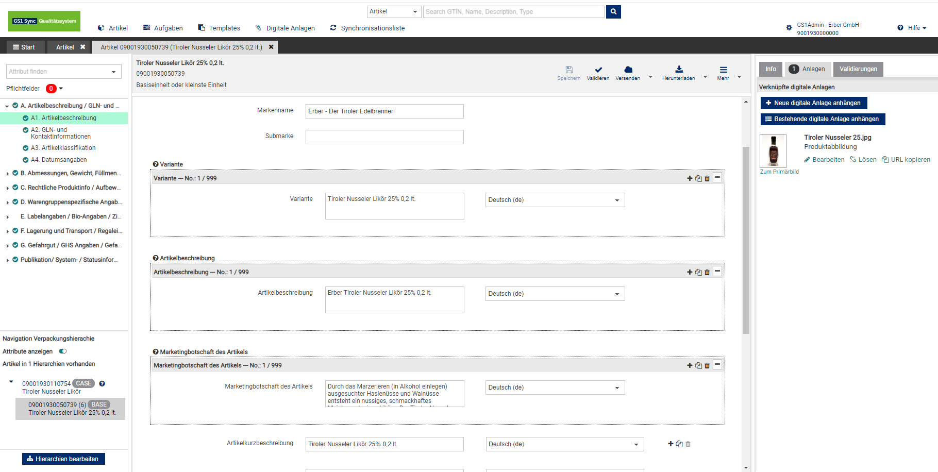The image size is (938, 472).
Task: Open the Versenden dropdown arrow
Action: [650, 77]
